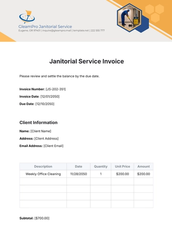Select the Janitorial Service Invoice heading
This screenshot has height=243, width=172.
pyautogui.click(x=86, y=61)
